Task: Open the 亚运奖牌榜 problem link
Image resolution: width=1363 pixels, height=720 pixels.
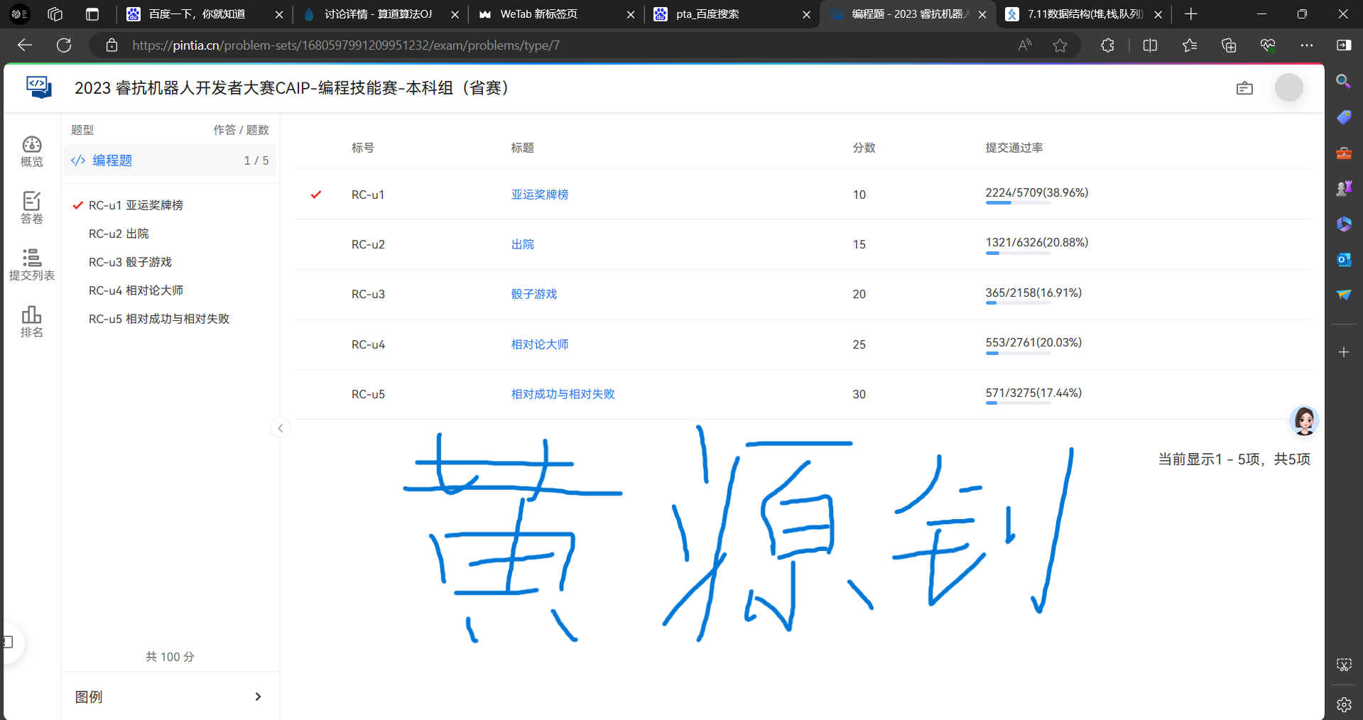Action: [540, 194]
